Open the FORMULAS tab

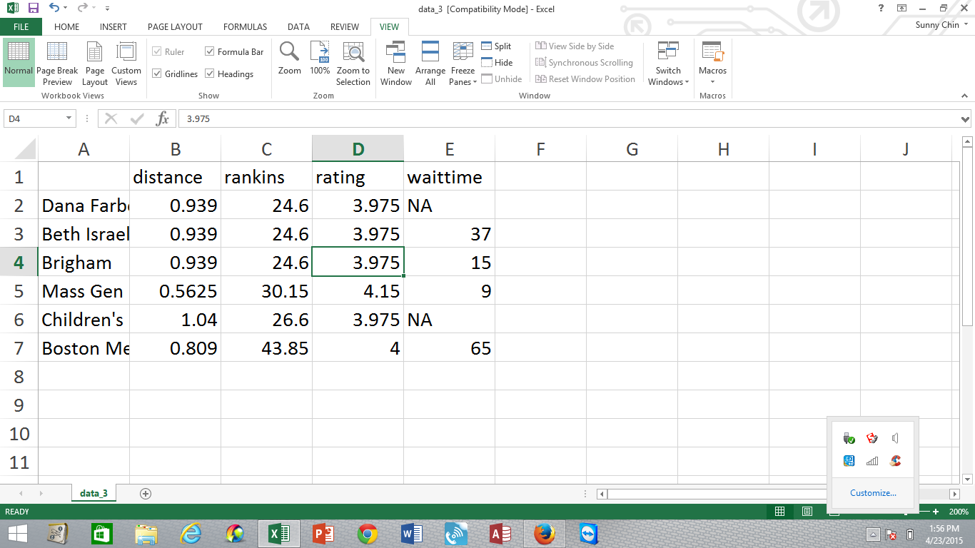click(245, 27)
